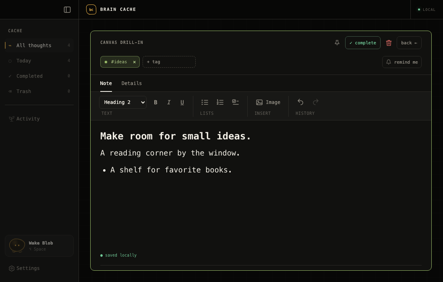443x282 pixels.
Task: Insert a bulleted list
Action: pyautogui.click(x=205, y=102)
